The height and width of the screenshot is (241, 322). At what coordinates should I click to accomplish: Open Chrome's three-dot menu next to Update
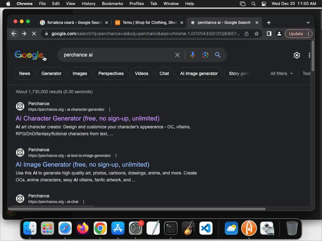(x=308, y=34)
